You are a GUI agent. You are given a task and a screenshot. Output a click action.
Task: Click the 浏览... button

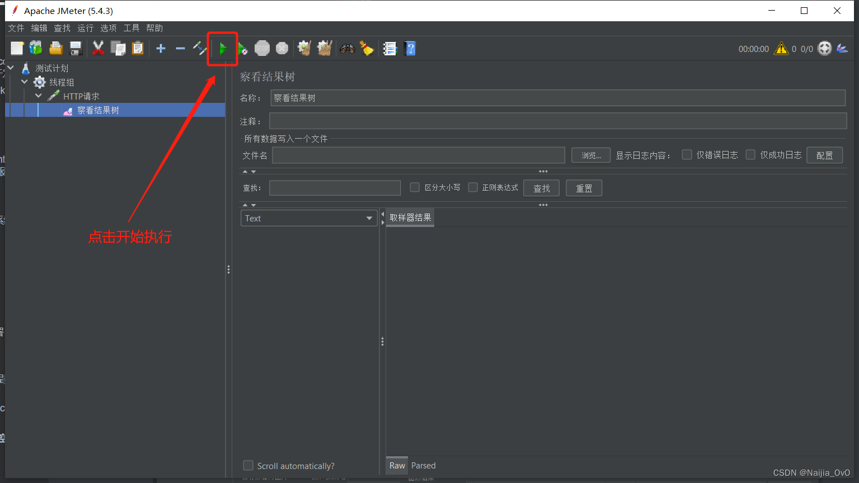(591, 155)
